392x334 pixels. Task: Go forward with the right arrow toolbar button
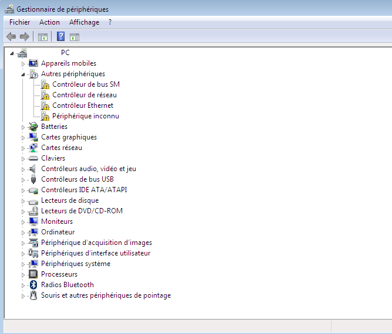coord(25,37)
